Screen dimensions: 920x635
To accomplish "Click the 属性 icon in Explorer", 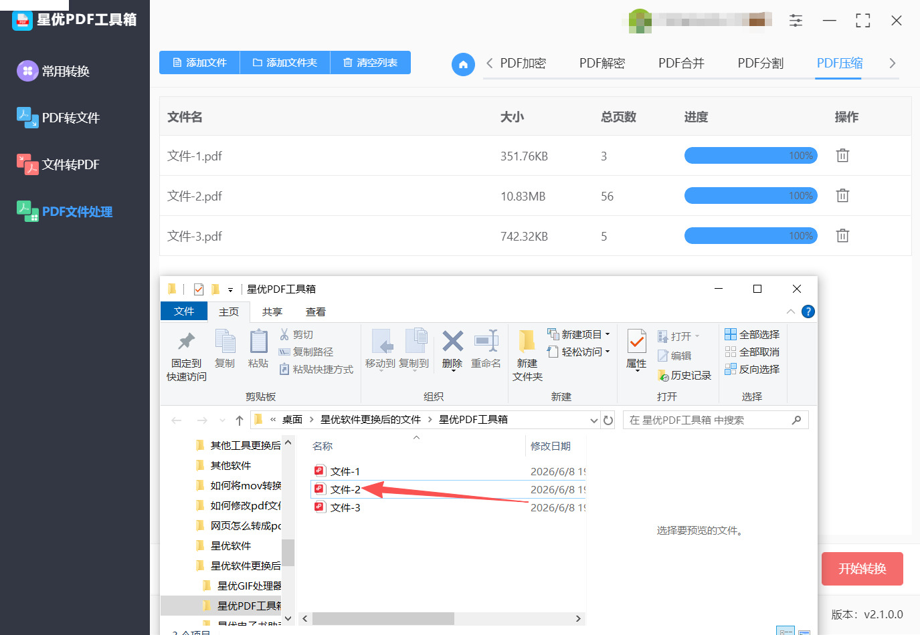I will coord(636,342).
